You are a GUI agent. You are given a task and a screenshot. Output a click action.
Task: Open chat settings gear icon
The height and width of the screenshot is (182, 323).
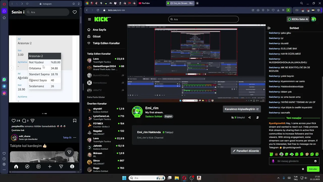pos(303,169)
